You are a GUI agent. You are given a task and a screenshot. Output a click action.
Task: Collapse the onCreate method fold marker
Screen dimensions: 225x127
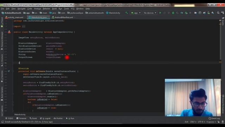13,71
